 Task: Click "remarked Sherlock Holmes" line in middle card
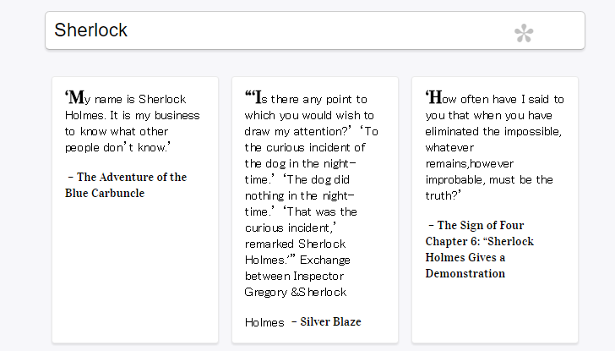tap(295, 252)
